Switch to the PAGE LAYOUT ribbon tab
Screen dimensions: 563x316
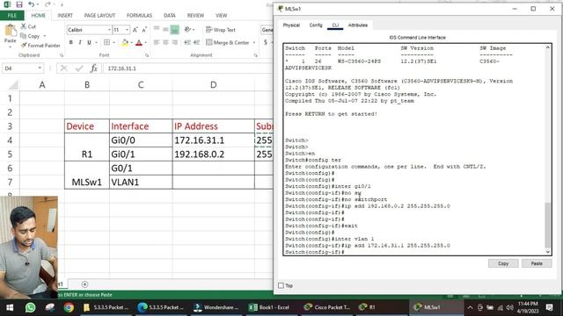point(99,16)
